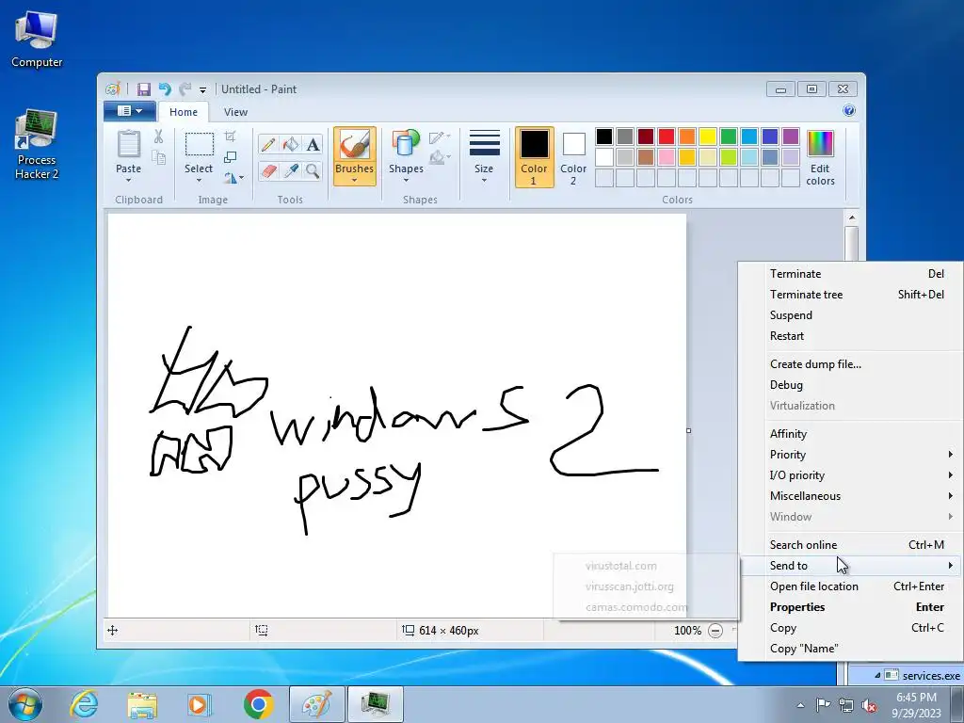Screen dimensions: 964x723
Task: Pick the red color swatch
Action: tap(667, 137)
